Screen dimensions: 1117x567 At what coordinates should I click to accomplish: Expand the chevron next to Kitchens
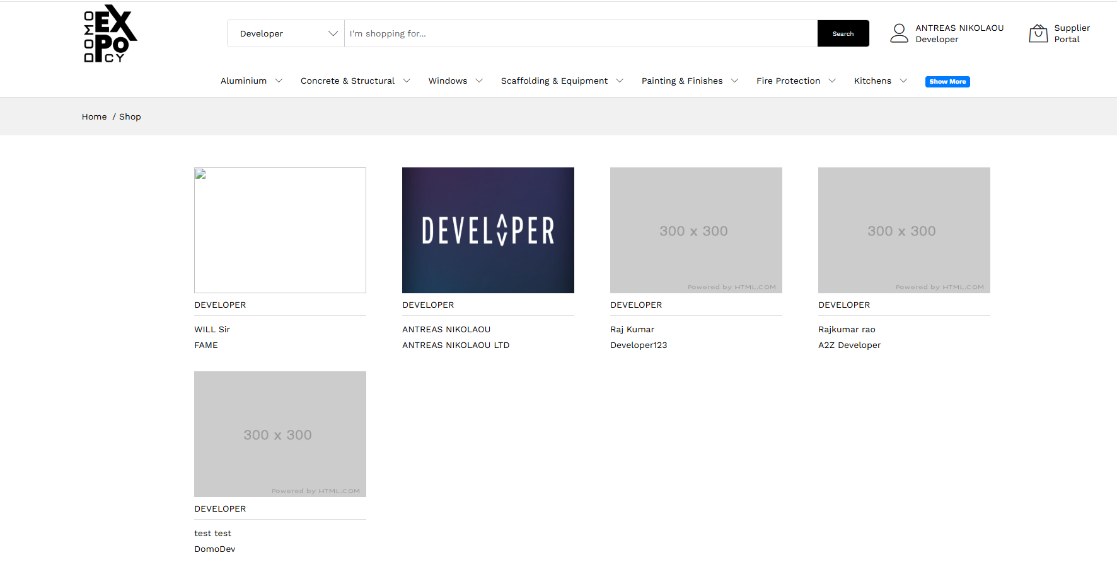click(x=903, y=81)
